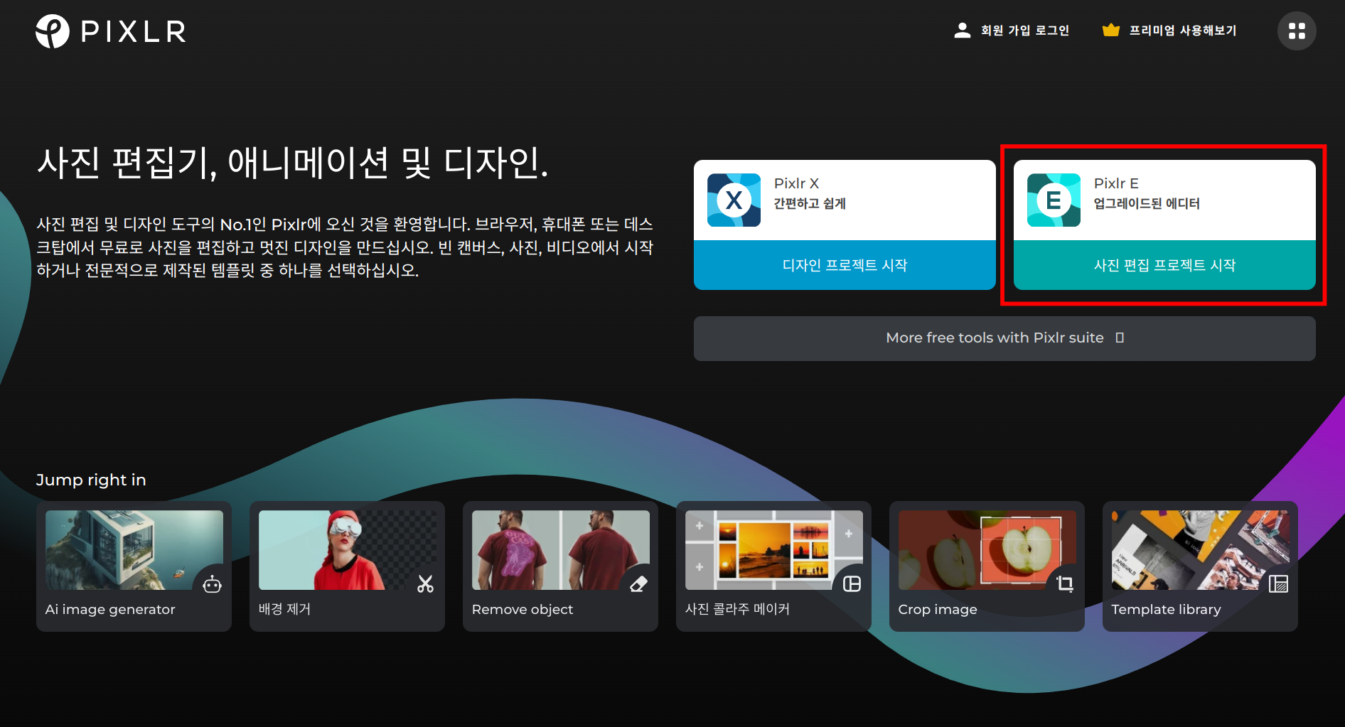The width and height of the screenshot is (1345, 727).
Task: Click the user profile icon
Action: [x=963, y=31]
